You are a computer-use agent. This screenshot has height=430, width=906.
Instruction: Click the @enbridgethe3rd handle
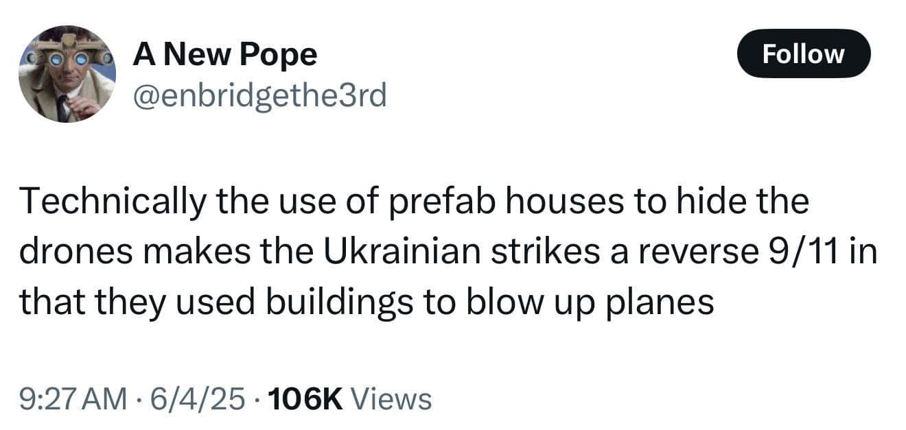tap(261, 96)
